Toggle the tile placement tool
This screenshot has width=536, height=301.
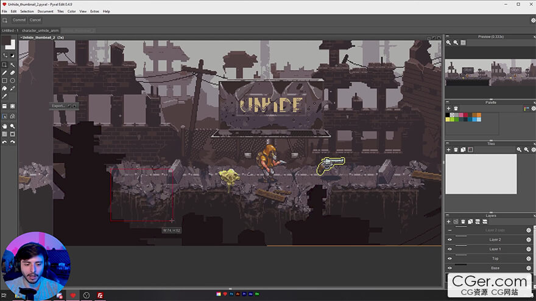coord(4,106)
